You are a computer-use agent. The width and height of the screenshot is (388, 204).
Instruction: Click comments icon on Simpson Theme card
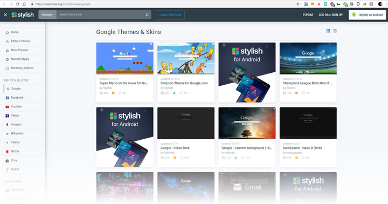(181, 93)
